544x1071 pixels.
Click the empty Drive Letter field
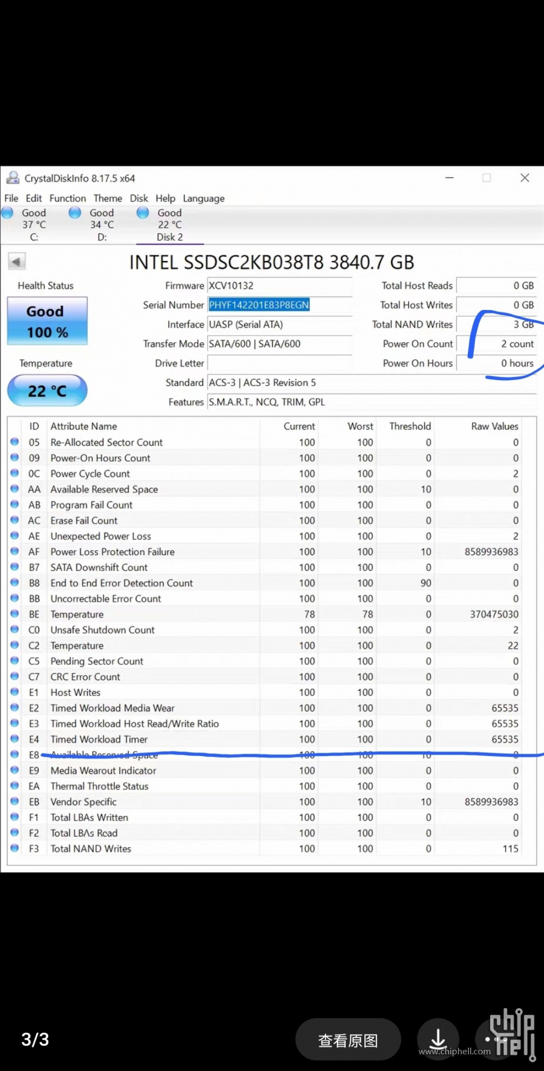coord(280,363)
